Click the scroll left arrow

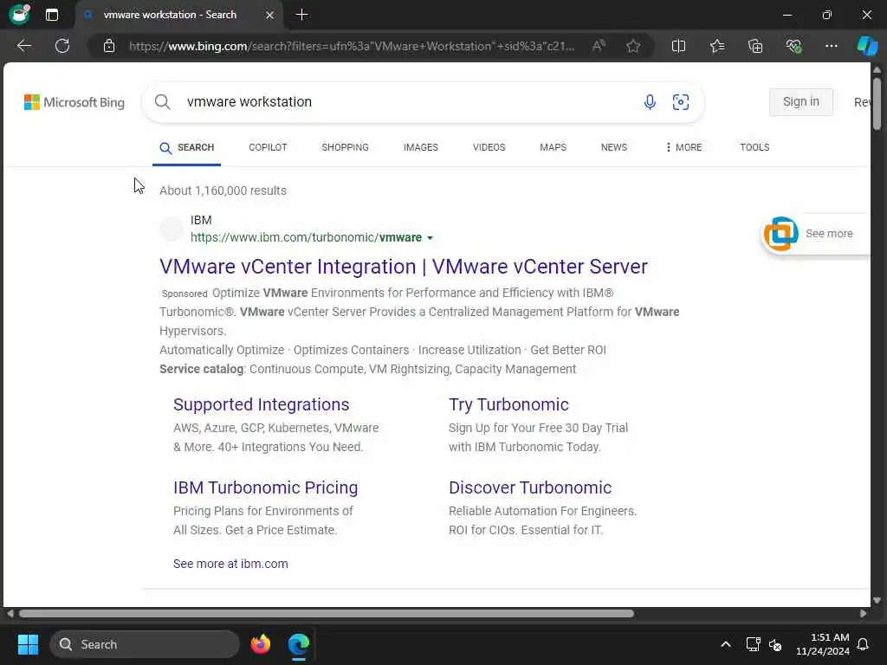tap(10, 614)
